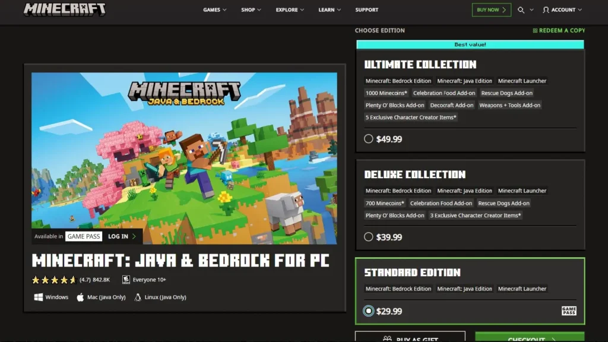
Task: Click 'Celebration Food Add-on' in Deluxe Collection
Action: coord(441,203)
